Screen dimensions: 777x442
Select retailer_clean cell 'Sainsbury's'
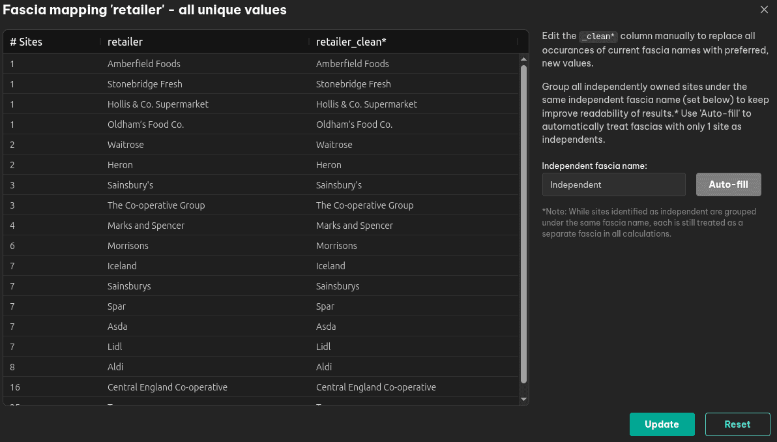[x=414, y=185]
